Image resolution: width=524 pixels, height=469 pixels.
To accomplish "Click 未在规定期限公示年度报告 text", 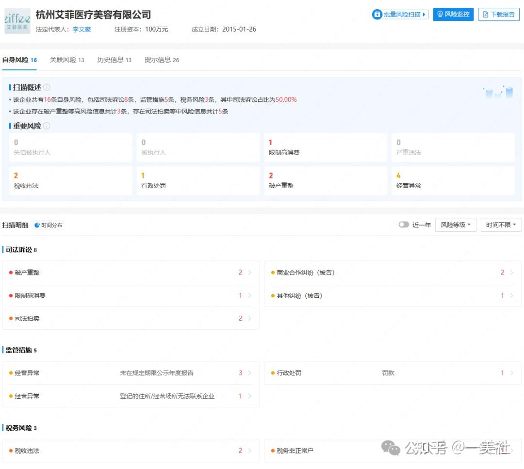I will tap(157, 373).
